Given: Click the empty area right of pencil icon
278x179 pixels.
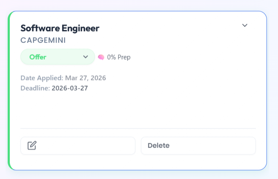Looking at the screenshot, I should point(85,146).
